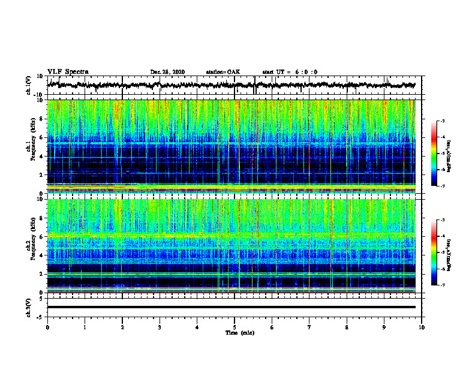Click time-axis tick label "7"
Image resolution: width=475 pixels, height=367 pixels.
(309, 327)
